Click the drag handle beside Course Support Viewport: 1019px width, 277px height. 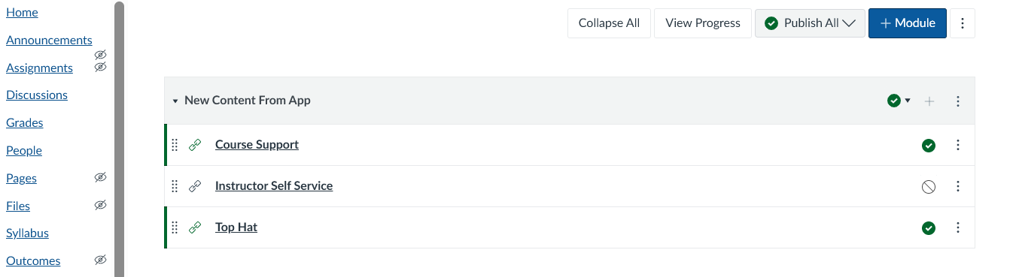pos(175,145)
